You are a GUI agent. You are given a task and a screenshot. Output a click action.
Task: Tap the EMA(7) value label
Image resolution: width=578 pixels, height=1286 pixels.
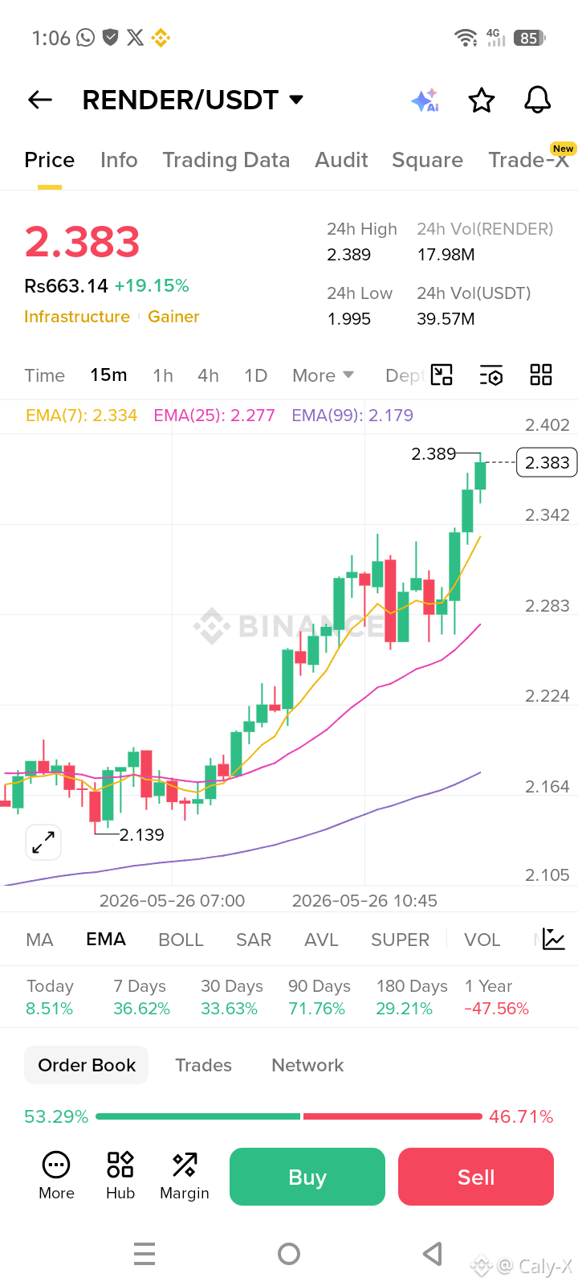(81, 416)
